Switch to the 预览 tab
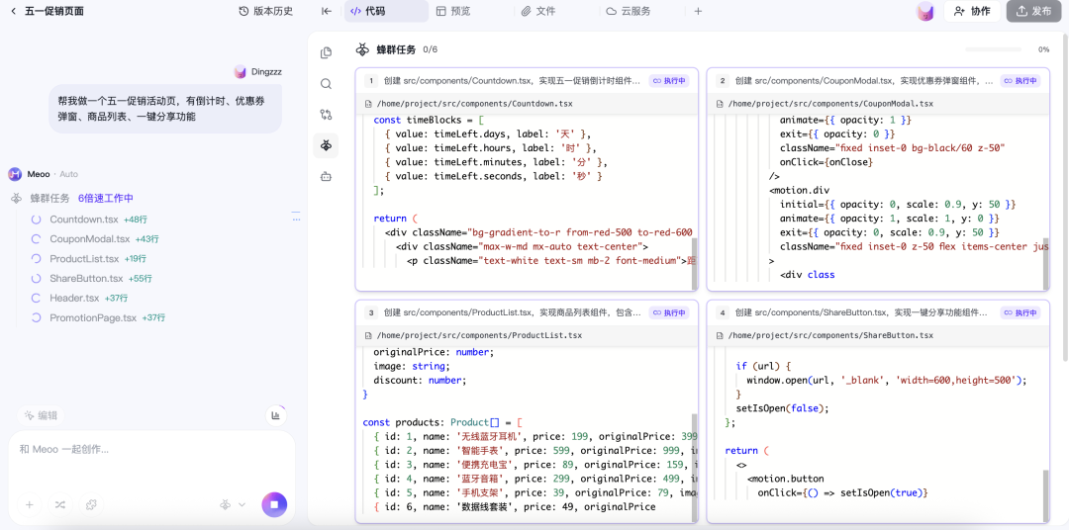 click(452, 11)
